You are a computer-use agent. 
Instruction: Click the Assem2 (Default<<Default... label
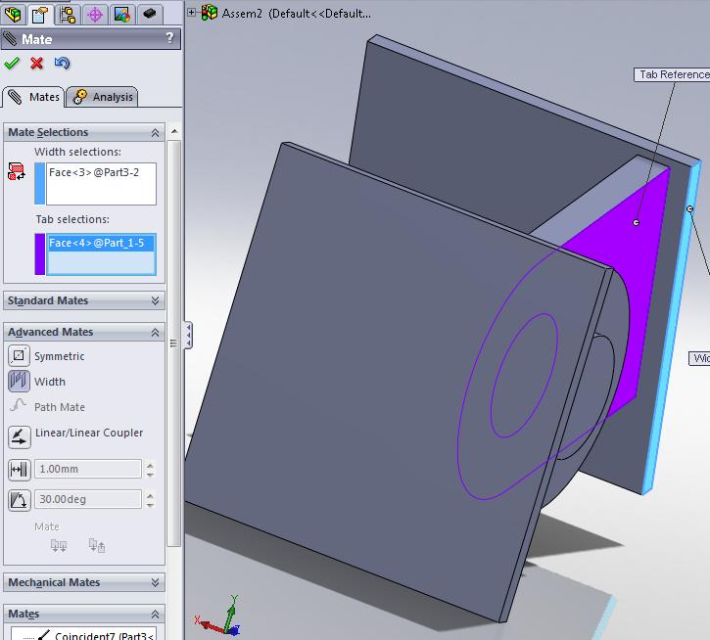pyautogui.click(x=297, y=13)
